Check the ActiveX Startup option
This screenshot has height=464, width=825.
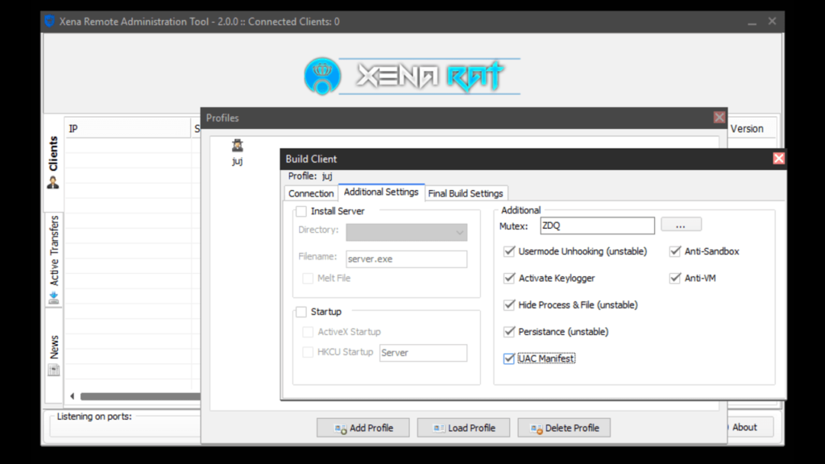(x=308, y=332)
